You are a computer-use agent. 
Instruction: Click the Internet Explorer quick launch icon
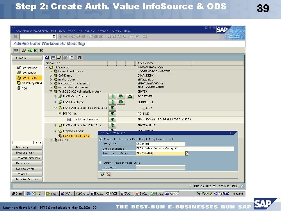click(x=28, y=193)
